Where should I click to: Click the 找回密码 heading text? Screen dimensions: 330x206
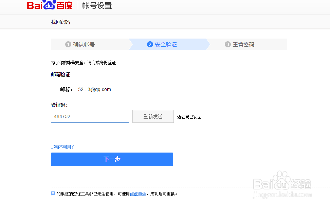click(x=60, y=22)
